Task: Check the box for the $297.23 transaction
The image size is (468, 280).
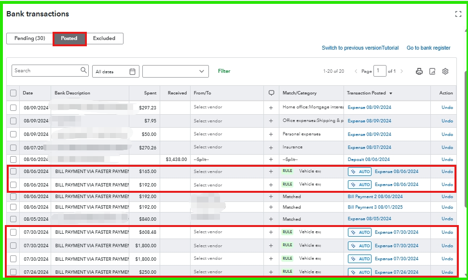Action: (x=13, y=108)
